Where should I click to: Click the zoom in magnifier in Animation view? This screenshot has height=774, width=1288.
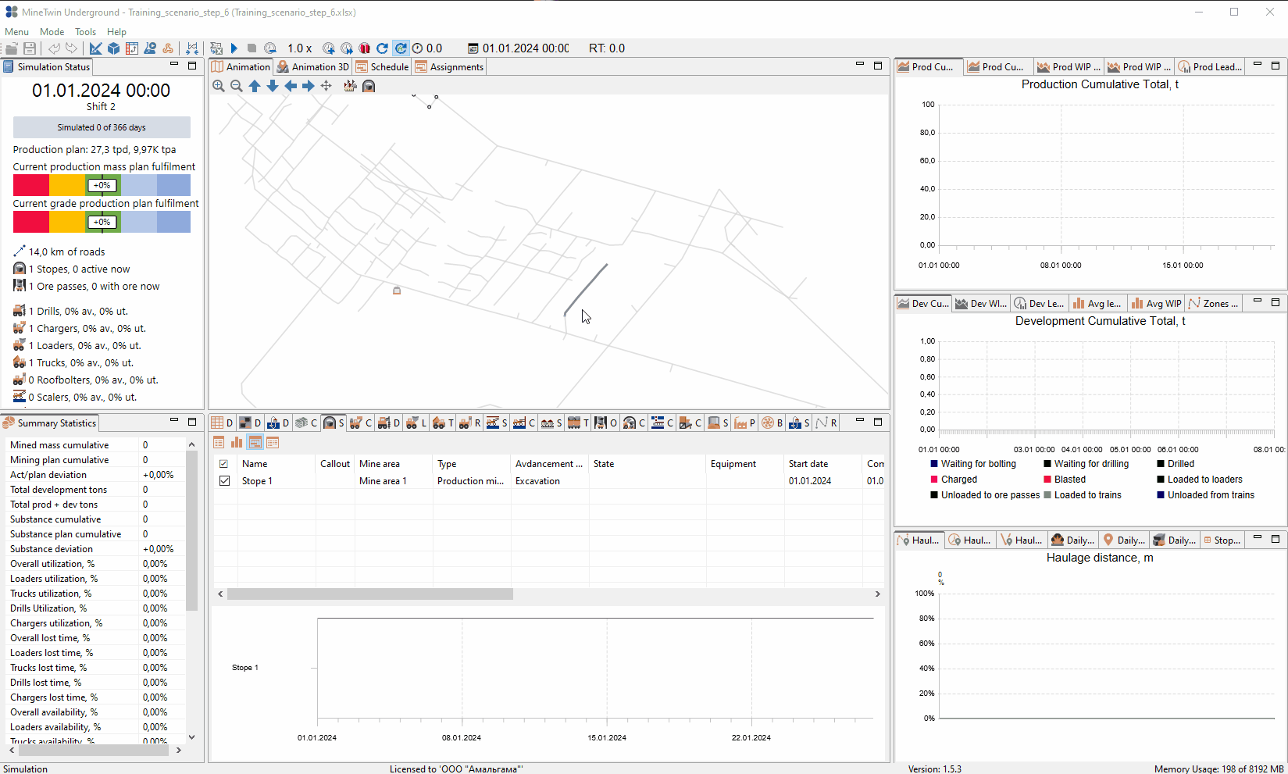[x=219, y=86]
